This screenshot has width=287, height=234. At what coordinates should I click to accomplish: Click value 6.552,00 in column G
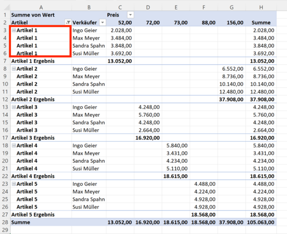tap(232, 69)
